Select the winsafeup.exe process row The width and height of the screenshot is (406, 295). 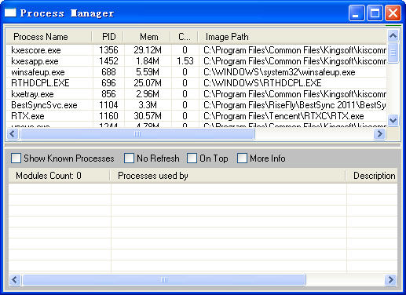click(x=196, y=72)
